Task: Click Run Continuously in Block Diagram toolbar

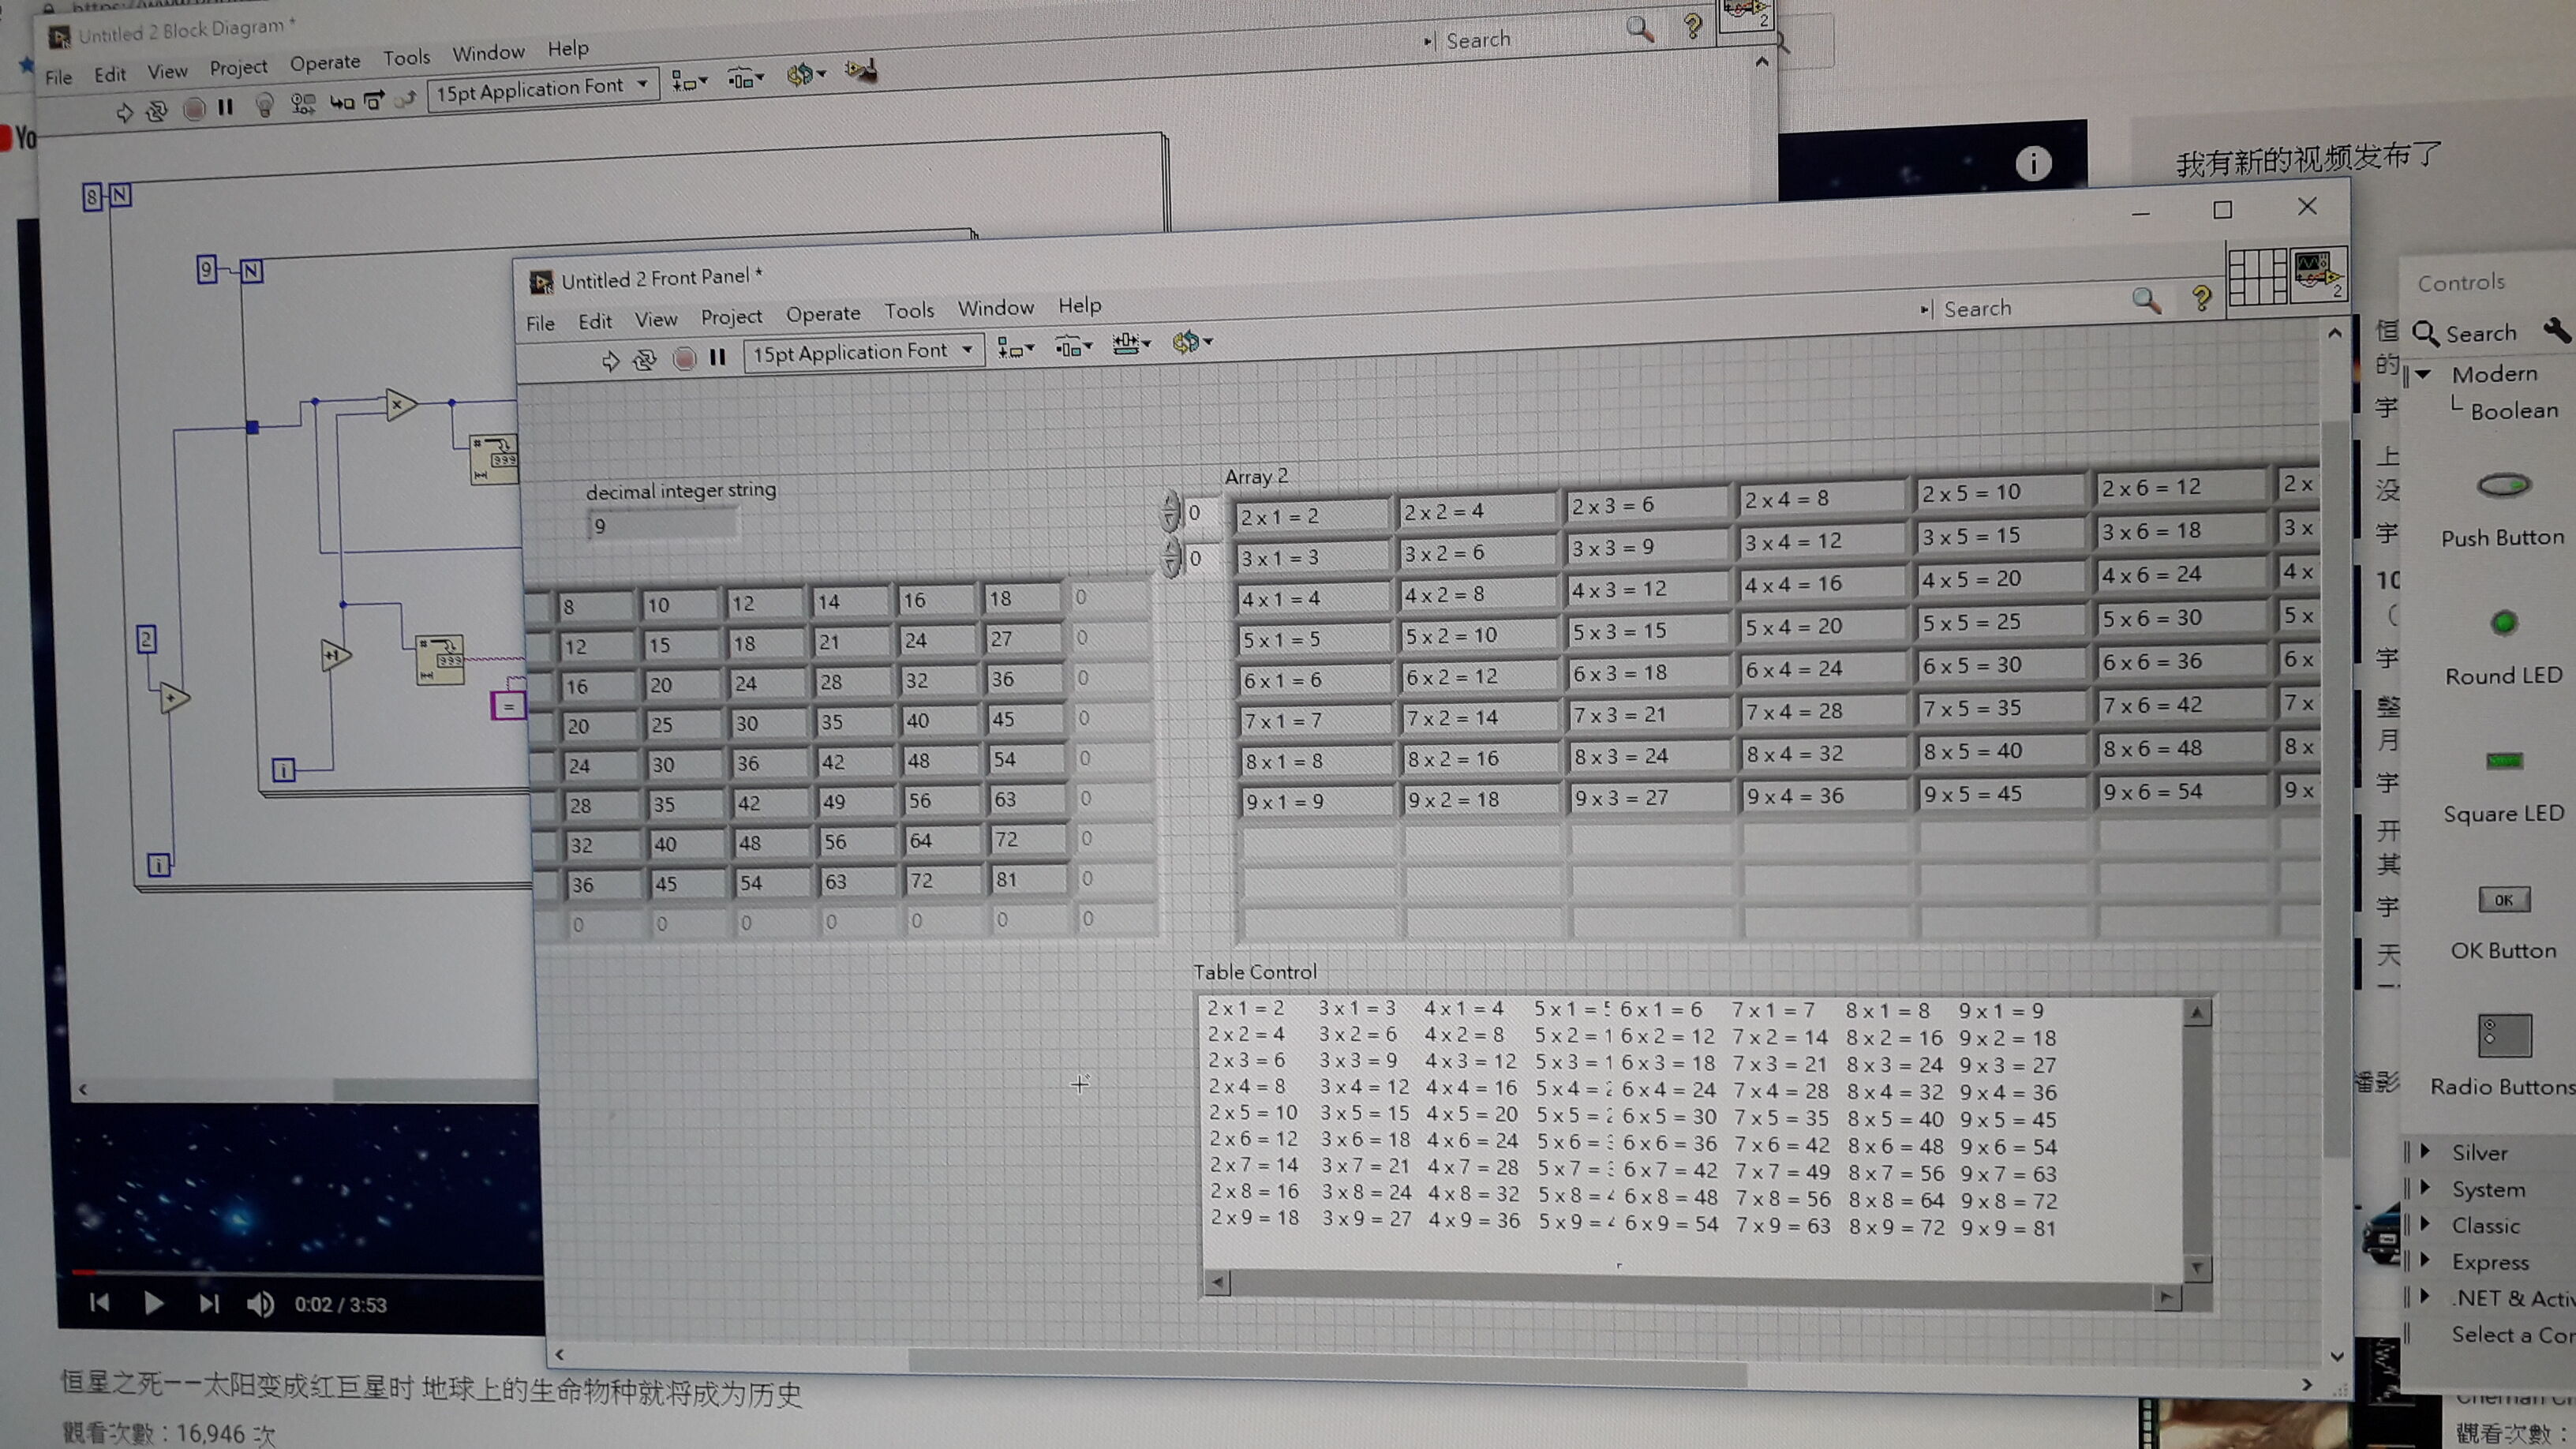Action: pos(157,111)
